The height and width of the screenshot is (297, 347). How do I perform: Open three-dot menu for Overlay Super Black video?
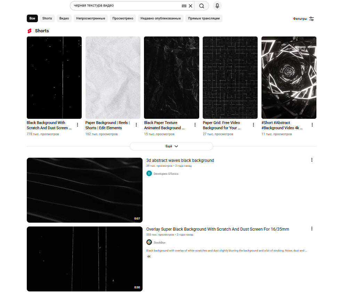312,229
